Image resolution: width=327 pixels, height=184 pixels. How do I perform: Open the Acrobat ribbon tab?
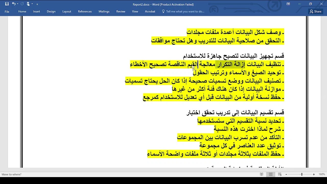(150, 11)
